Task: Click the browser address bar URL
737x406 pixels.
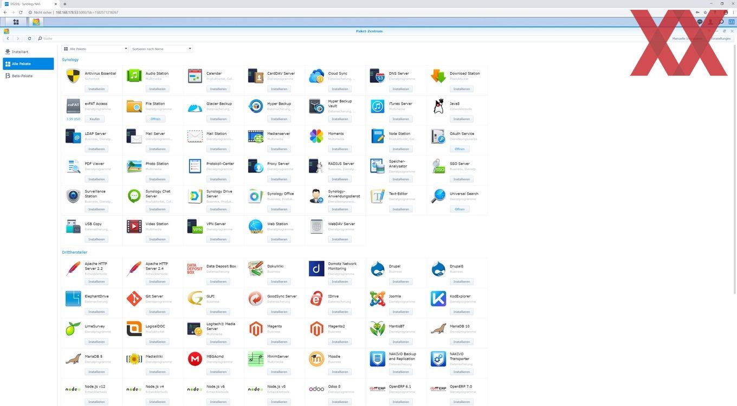Action: (87, 12)
